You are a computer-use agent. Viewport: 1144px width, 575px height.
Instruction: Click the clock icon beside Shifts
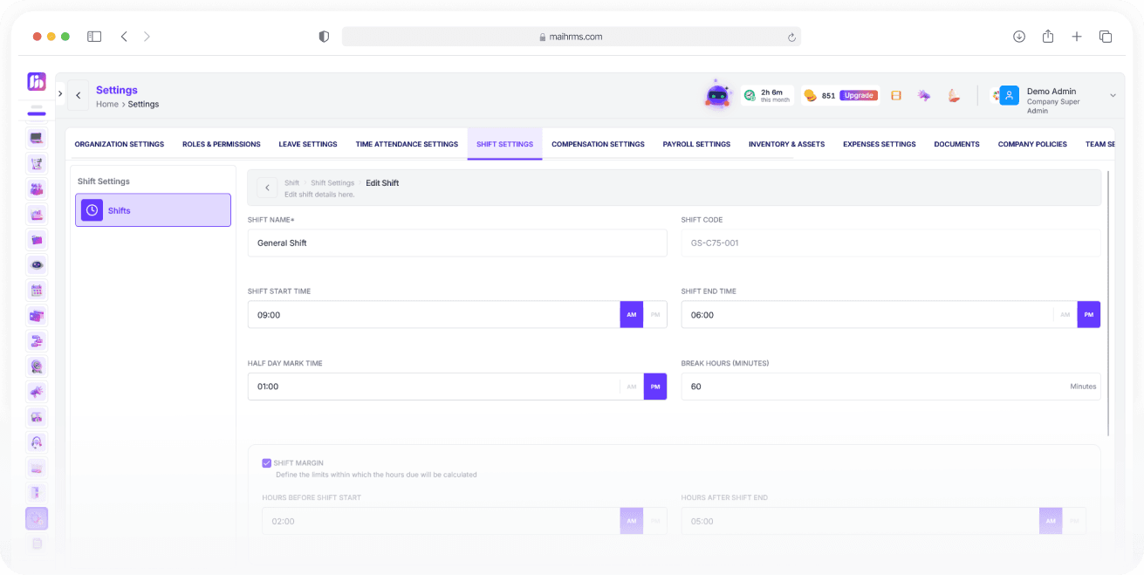92,210
